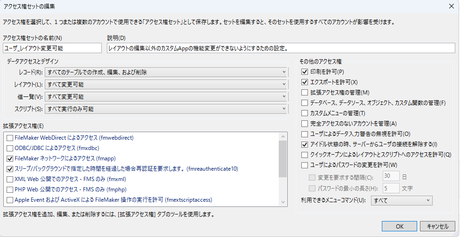Open the スクリプト access dropdown

click(x=166, y=109)
